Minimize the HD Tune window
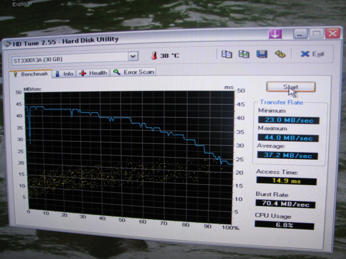This screenshot has width=346, height=259. click(300, 34)
